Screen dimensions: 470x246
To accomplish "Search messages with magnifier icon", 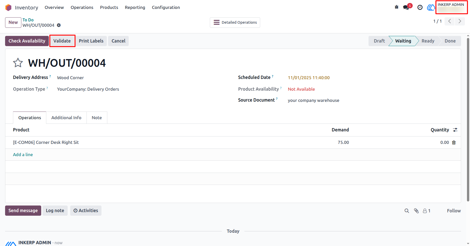I will (x=407, y=211).
